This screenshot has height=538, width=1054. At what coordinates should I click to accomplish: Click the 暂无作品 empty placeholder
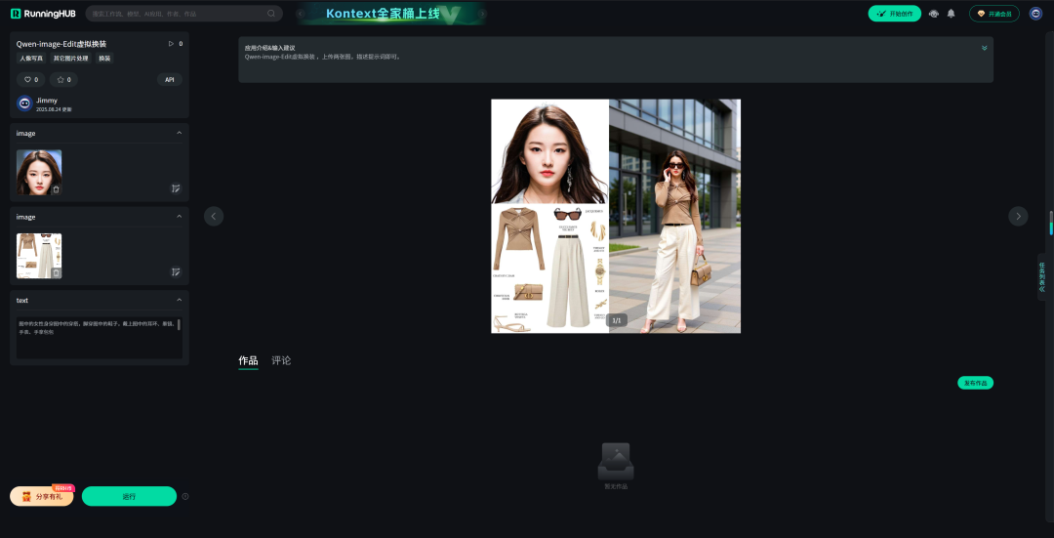point(616,466)
